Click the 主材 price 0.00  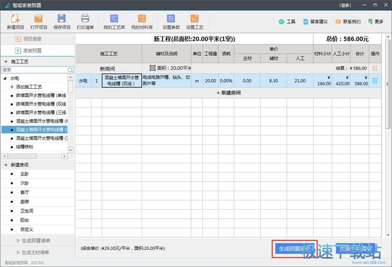pyautogui.click(x=247, y=81)
